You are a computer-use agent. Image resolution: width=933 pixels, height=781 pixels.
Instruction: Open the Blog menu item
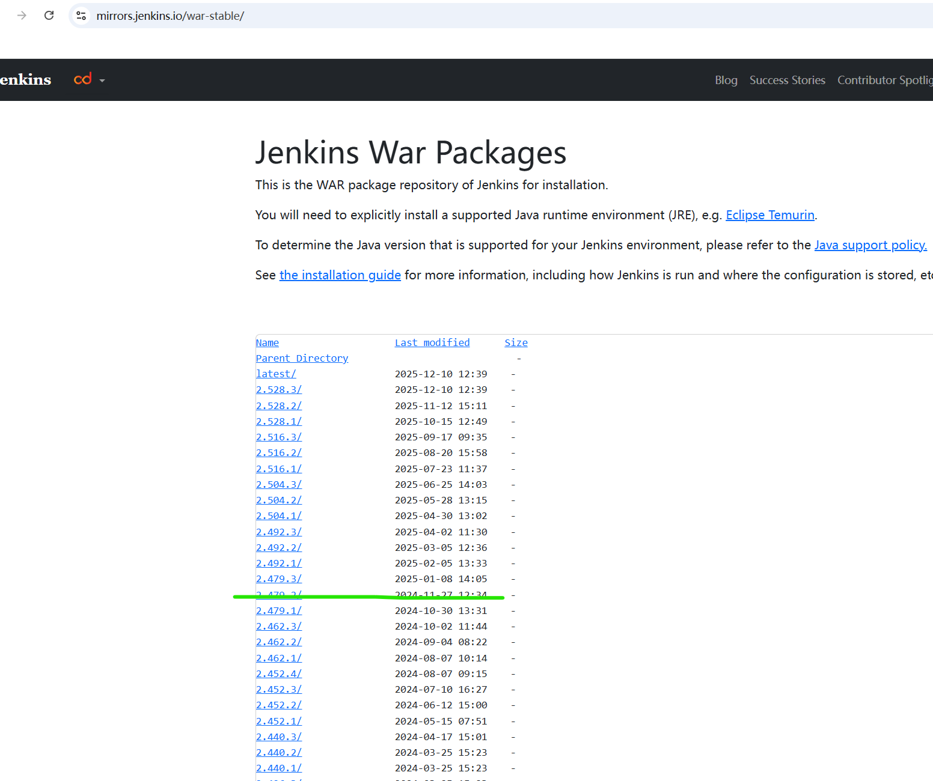click(726, 80)
